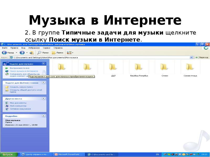Go to Мой компьютер link
210x157 pixels.
pyautogui.click(x=18, y=106)
